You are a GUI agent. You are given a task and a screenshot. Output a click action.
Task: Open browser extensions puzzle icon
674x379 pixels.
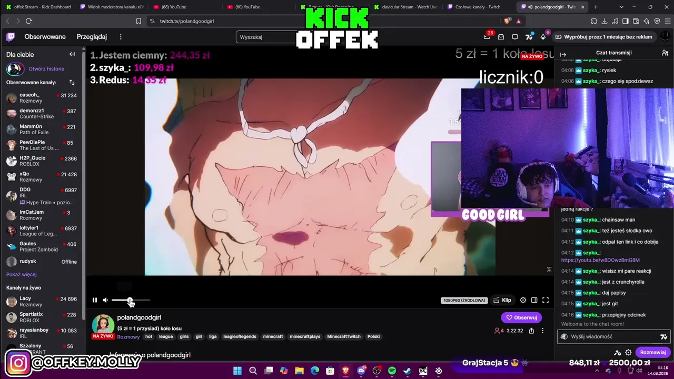point(594,21)
